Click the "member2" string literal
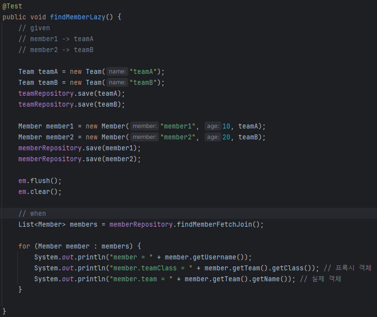377x317 pixels. tap(178, 137)
